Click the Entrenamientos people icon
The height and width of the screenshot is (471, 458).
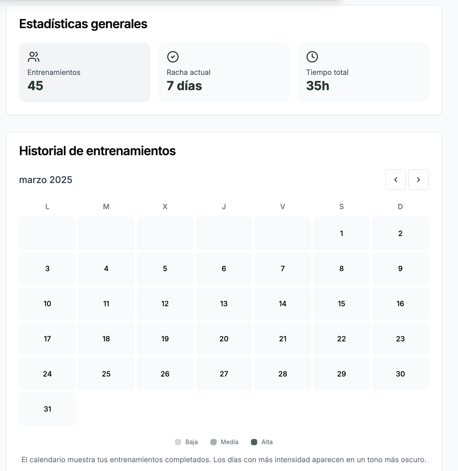[33, 57]
